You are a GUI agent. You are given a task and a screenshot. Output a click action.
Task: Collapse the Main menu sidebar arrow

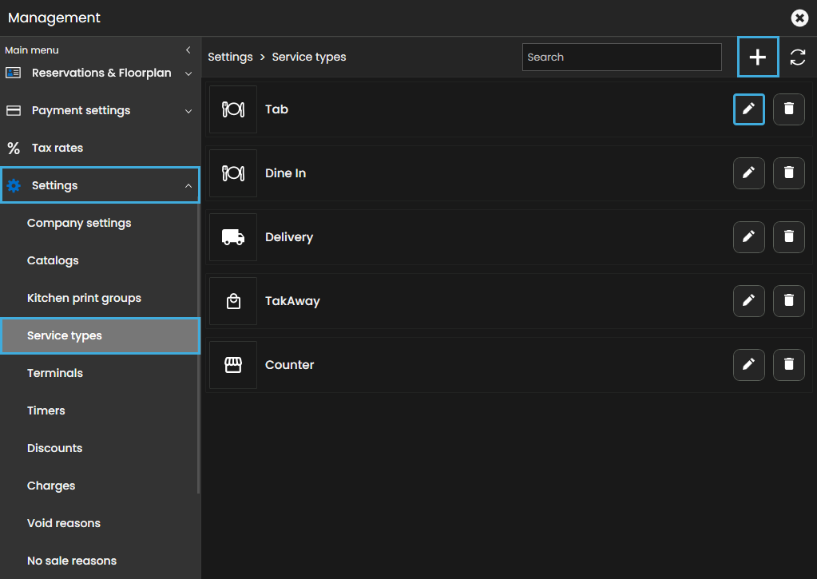[188, 50]
